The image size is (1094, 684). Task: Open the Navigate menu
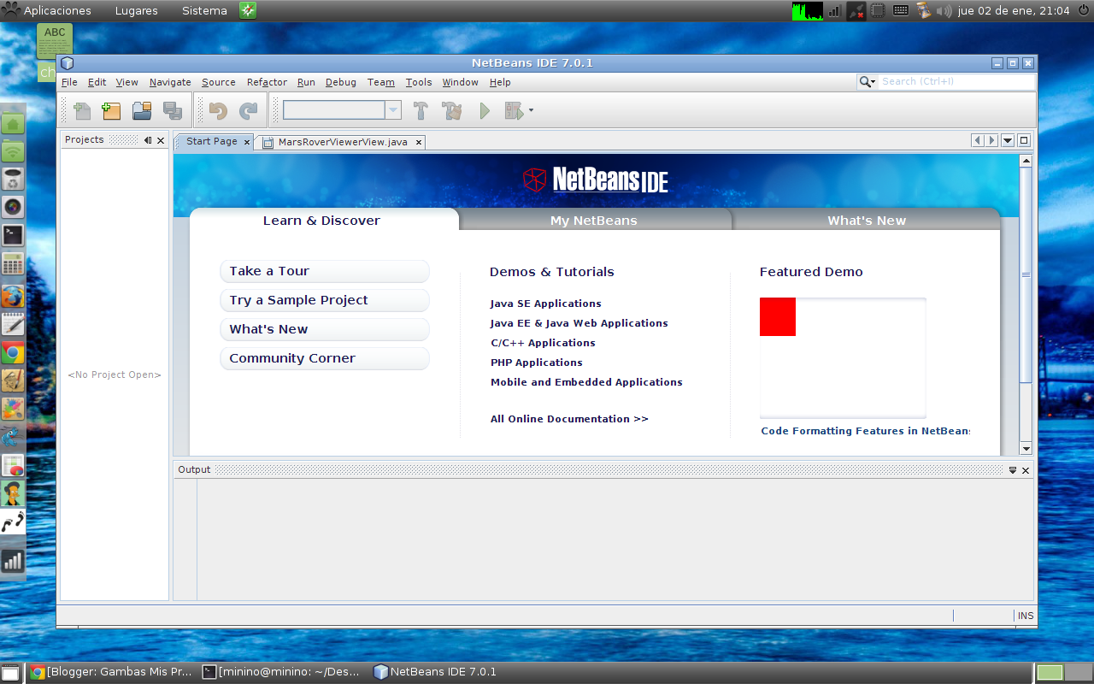coord(170,82)
